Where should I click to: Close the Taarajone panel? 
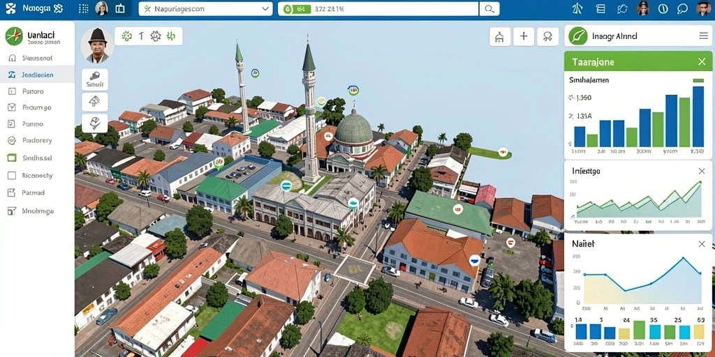tap(701, 61)
